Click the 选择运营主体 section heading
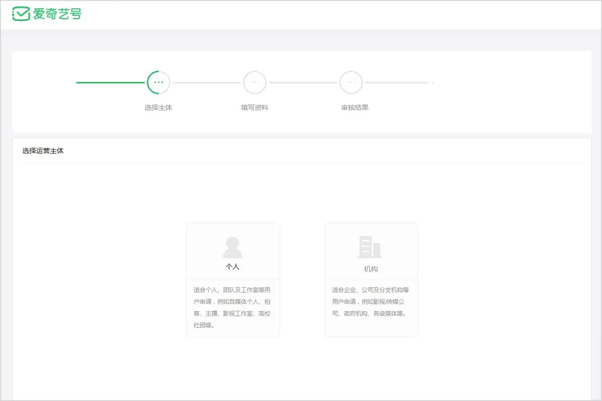602x401 pixels. click(x=43, y=150)
